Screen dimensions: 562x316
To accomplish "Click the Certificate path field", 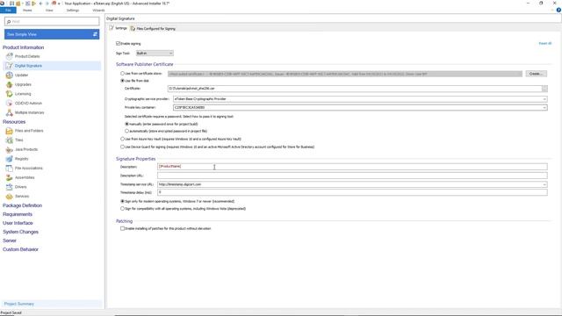I will tap(355, 89).
